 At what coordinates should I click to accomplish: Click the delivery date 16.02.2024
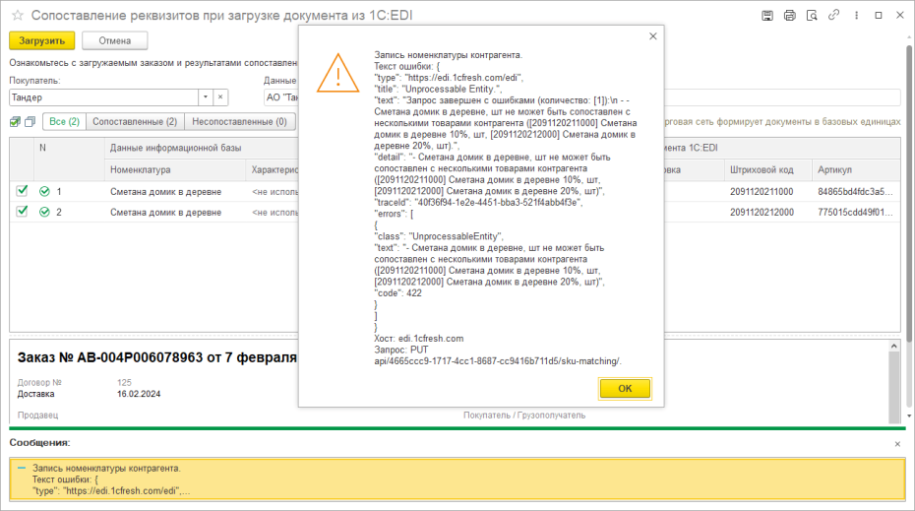(139, 394)
